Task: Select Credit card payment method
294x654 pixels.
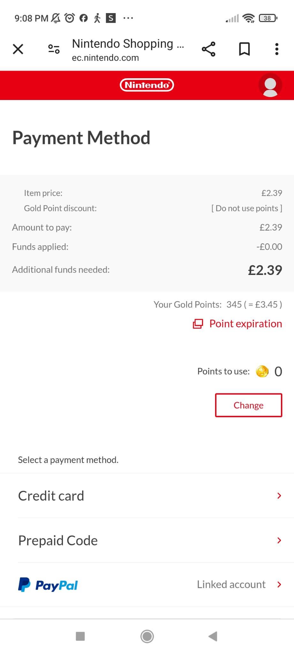Action: click(51, 496)
